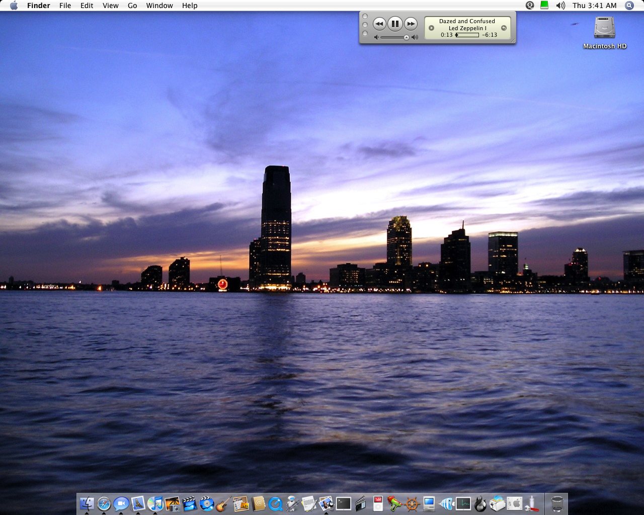Open the Apple menu
The height and width of the screenshot is (515, 644).
pos(14,6)
